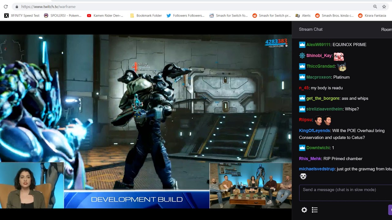
Task: Click the lock icon beside the Twitch URL
Action: [x=17, y=6]
